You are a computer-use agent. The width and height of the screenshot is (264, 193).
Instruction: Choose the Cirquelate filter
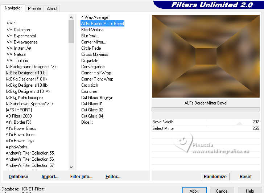coord(90,61)
